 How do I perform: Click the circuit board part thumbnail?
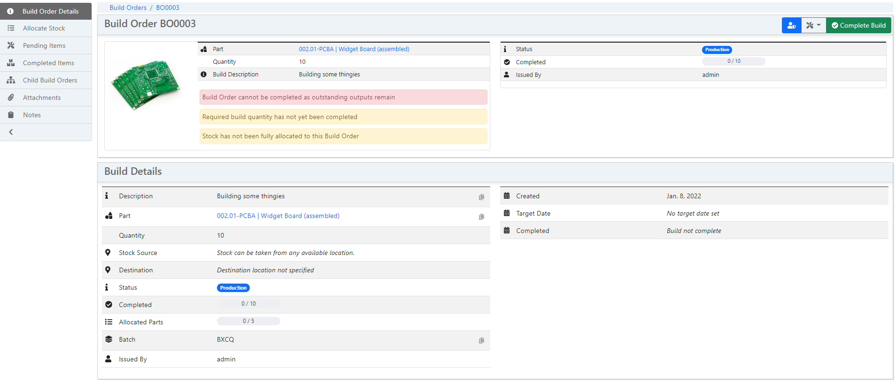[146, 84]
